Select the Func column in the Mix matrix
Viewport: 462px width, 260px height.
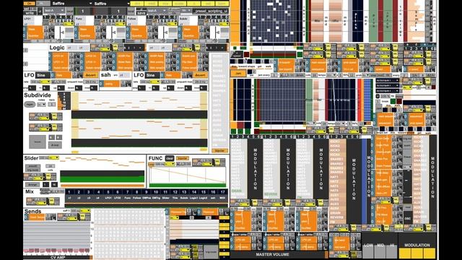(x=127, y=195)
